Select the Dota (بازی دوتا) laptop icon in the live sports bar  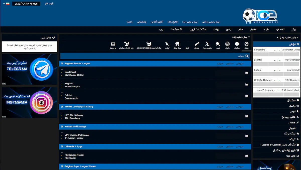point(113,44)
